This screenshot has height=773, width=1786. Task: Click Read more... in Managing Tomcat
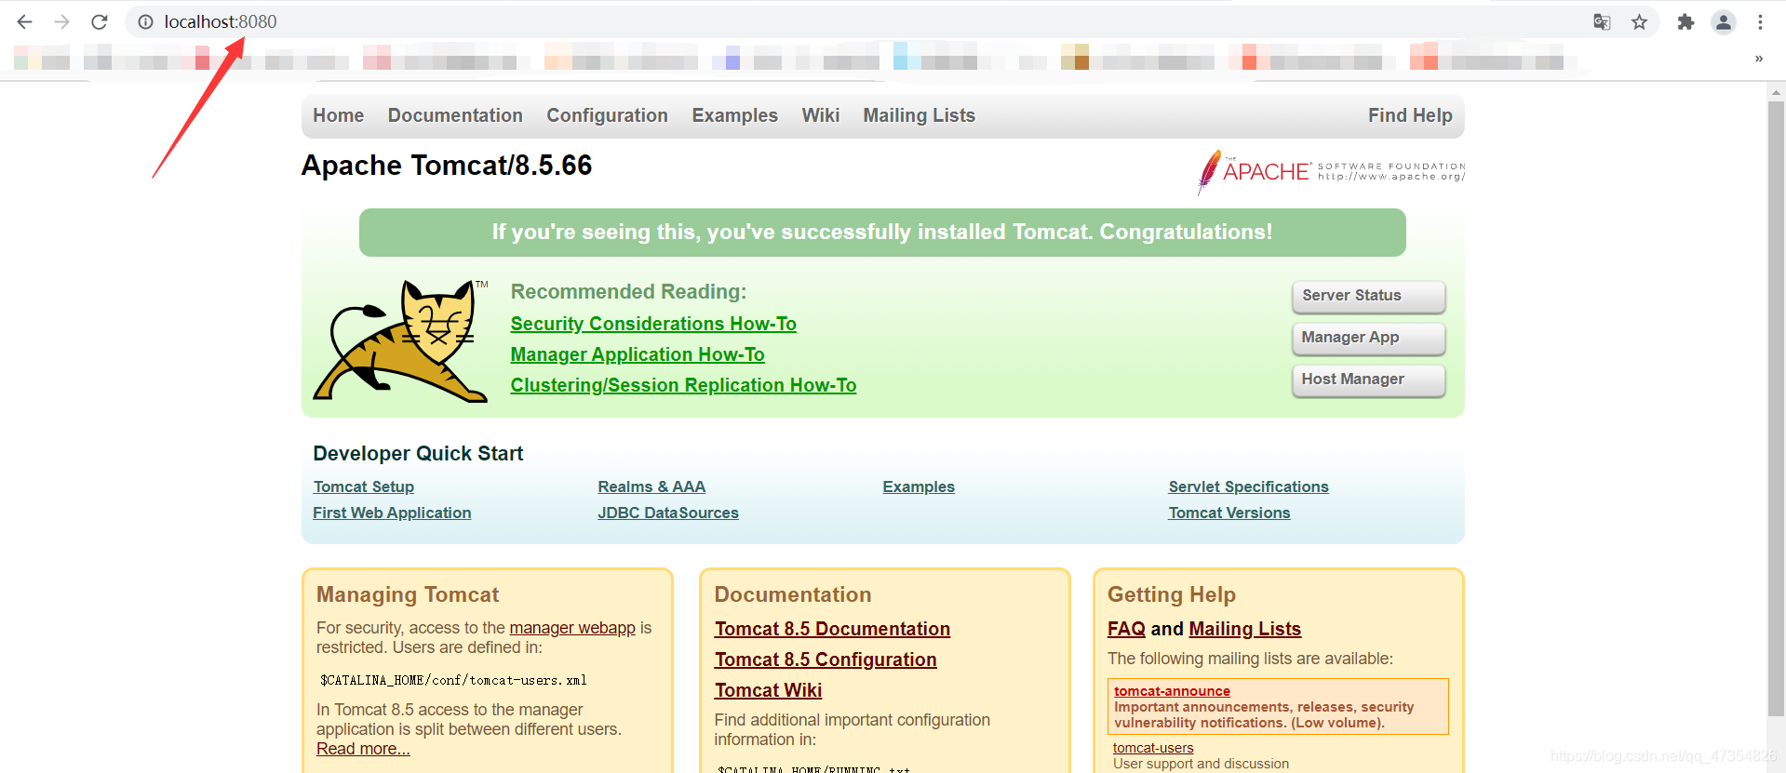[363, 749]
